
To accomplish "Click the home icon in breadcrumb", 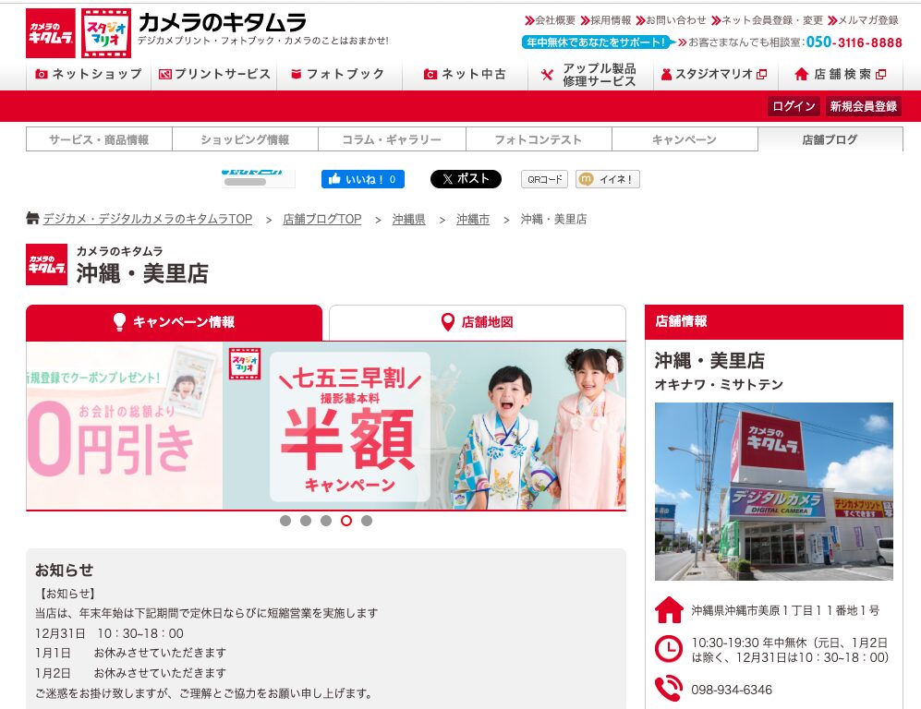I will (x=32, y=219).
